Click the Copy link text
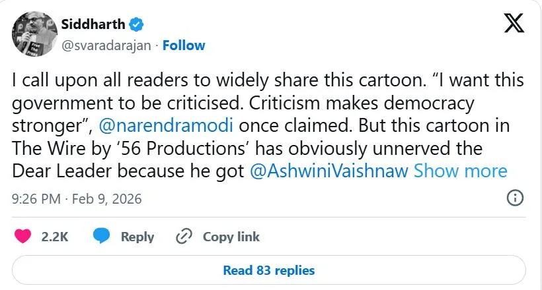Viewport: 542px width, 290px height. (231, 237)
